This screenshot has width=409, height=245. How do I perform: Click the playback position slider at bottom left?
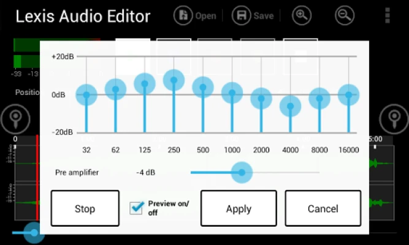click(x=34, y=232)
